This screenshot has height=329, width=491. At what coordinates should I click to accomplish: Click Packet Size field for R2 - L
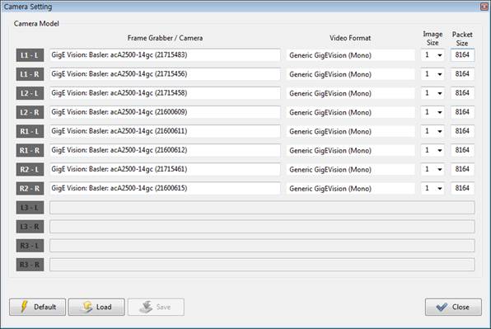click(x=462, y=170)
